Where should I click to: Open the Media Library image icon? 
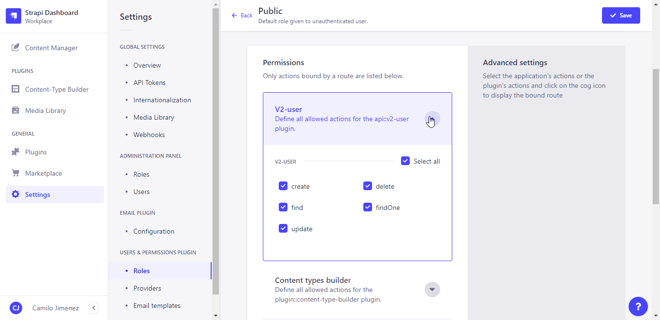click(x=15, y=111)
